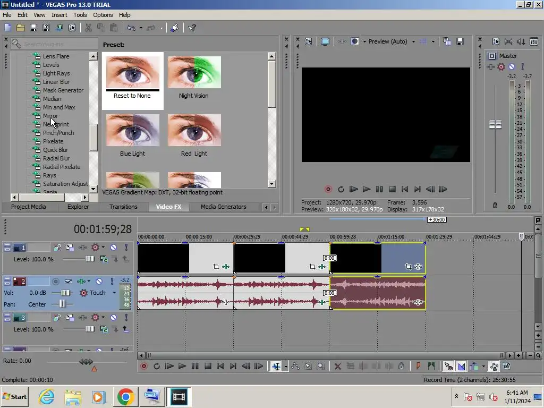The image size is (544, 408).
Task: Select the Mirror effect in plugin list
Action: [x=50, y=116]
